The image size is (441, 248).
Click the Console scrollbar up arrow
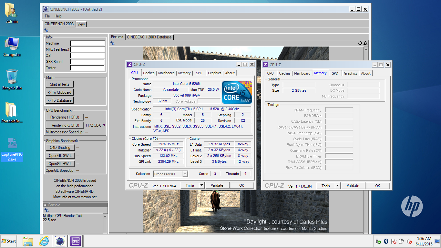(105, 216)
